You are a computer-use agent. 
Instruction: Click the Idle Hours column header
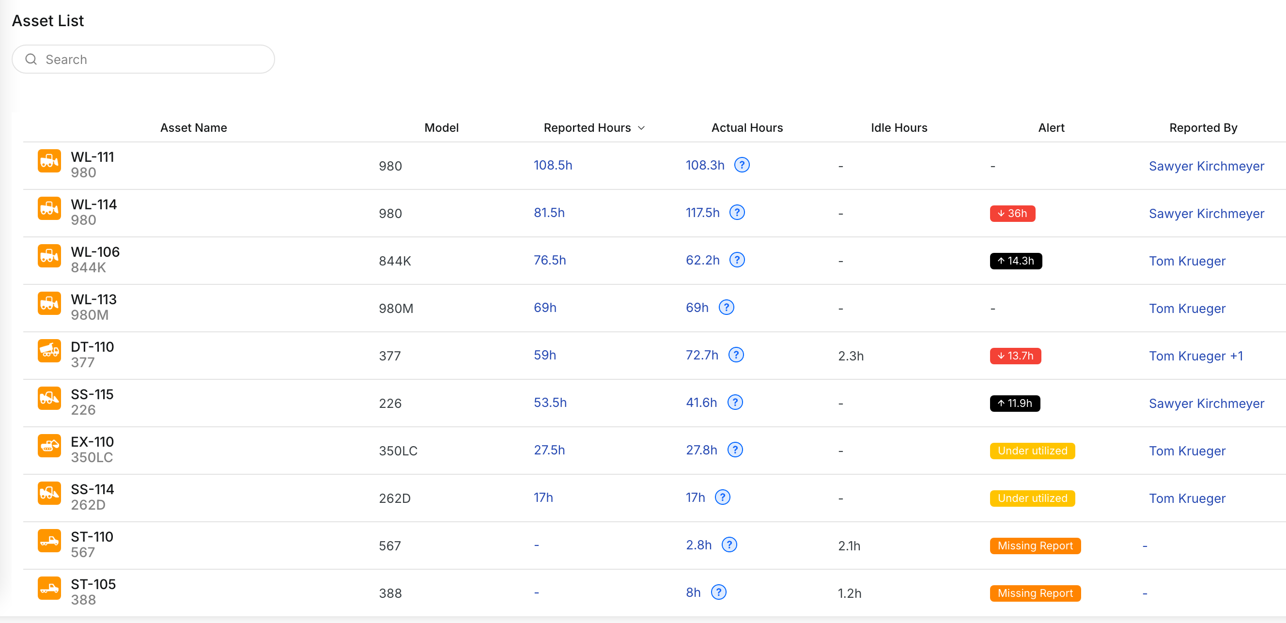(899, 128)
